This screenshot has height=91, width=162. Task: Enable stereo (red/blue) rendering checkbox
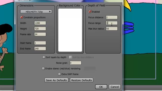tap(43, 69)
